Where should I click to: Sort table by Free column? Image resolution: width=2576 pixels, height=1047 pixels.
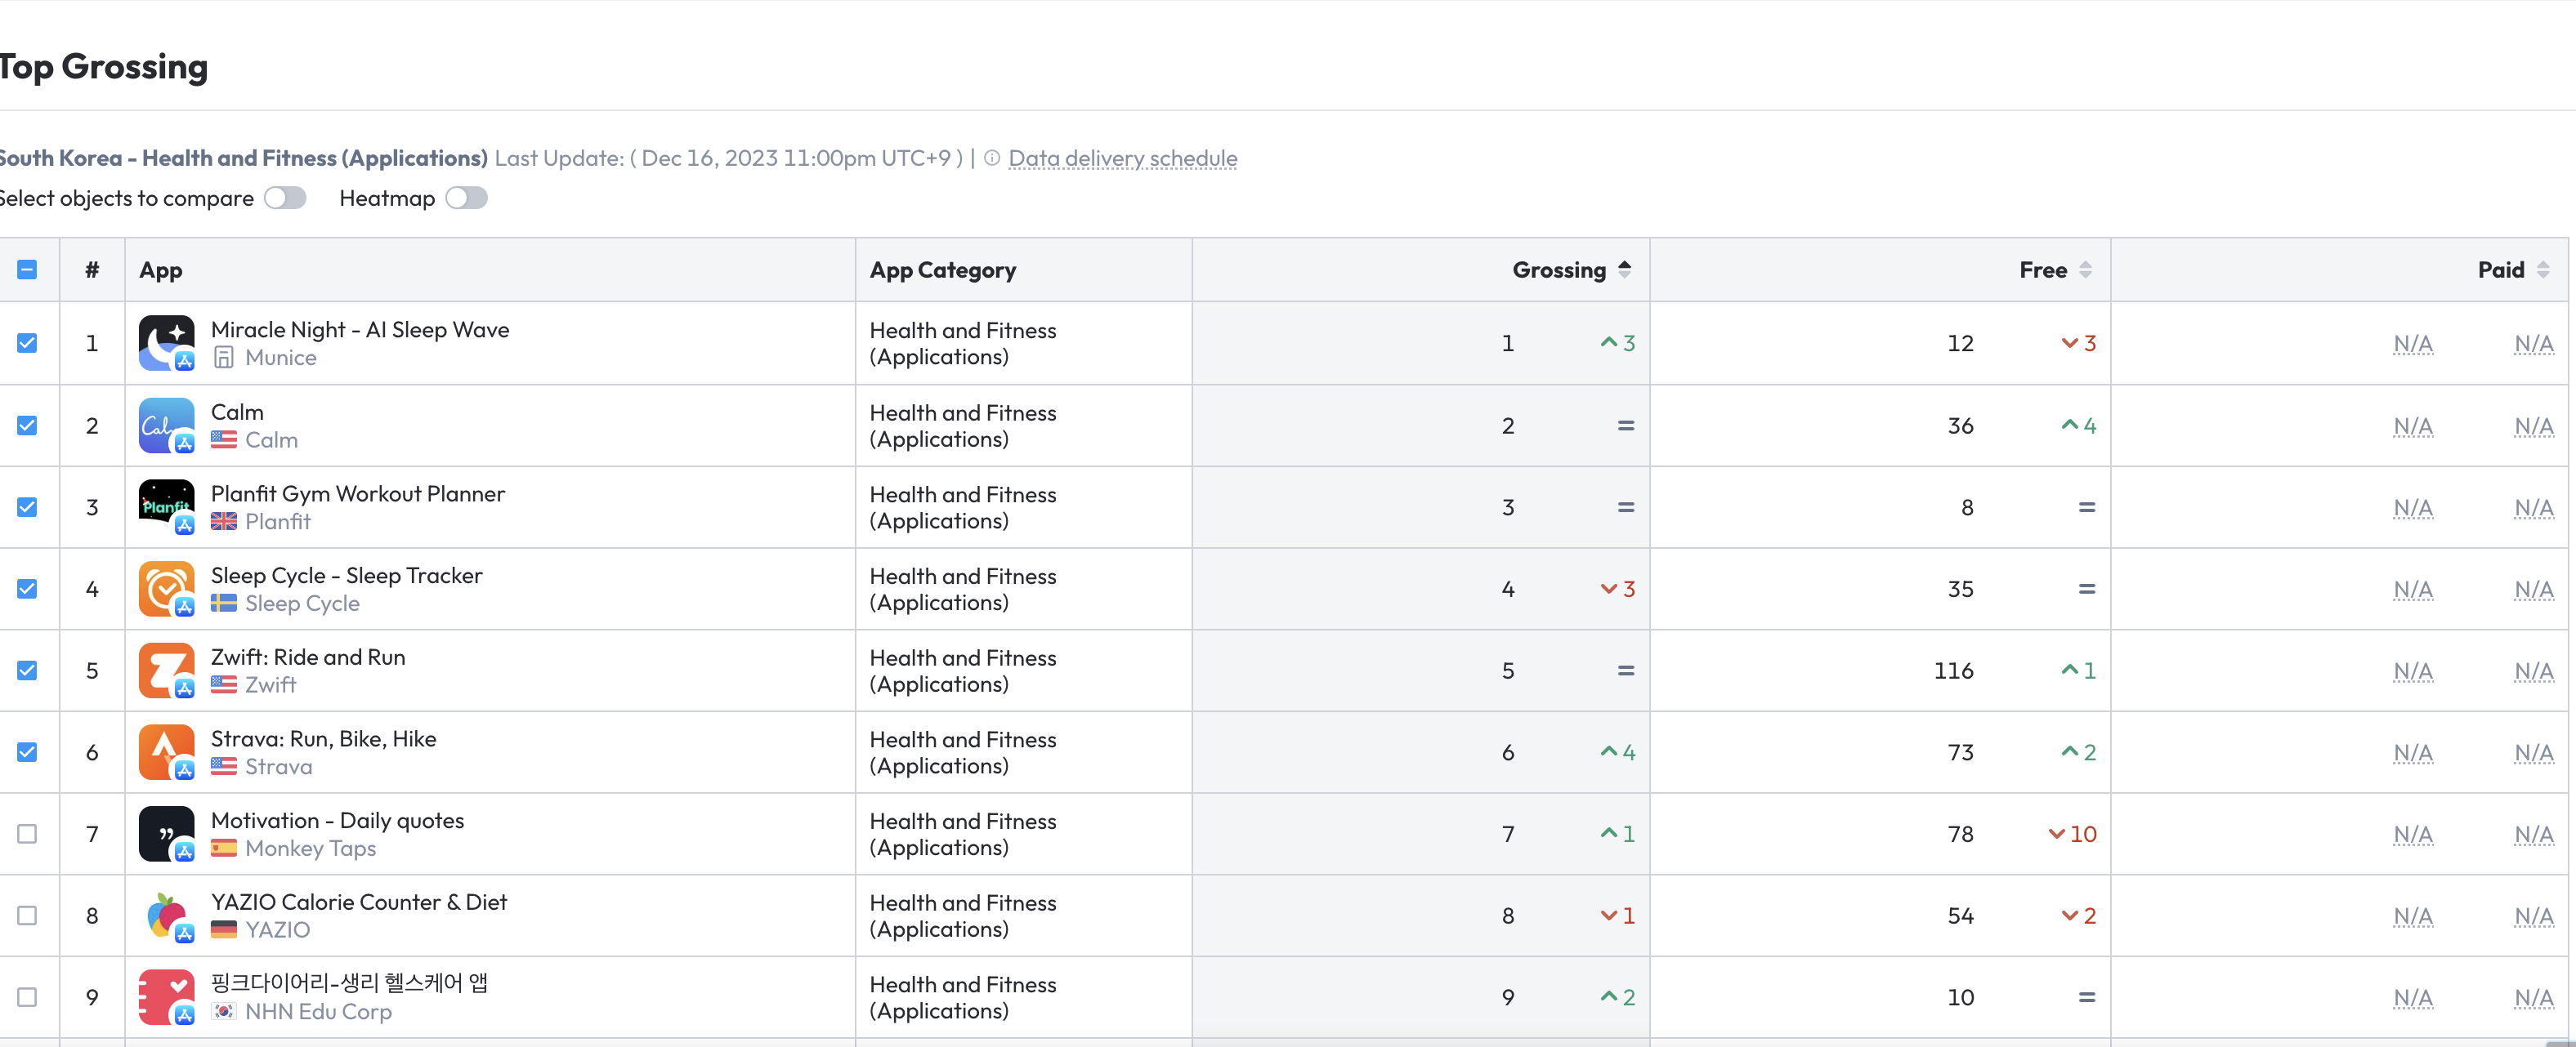[2055, 270]
